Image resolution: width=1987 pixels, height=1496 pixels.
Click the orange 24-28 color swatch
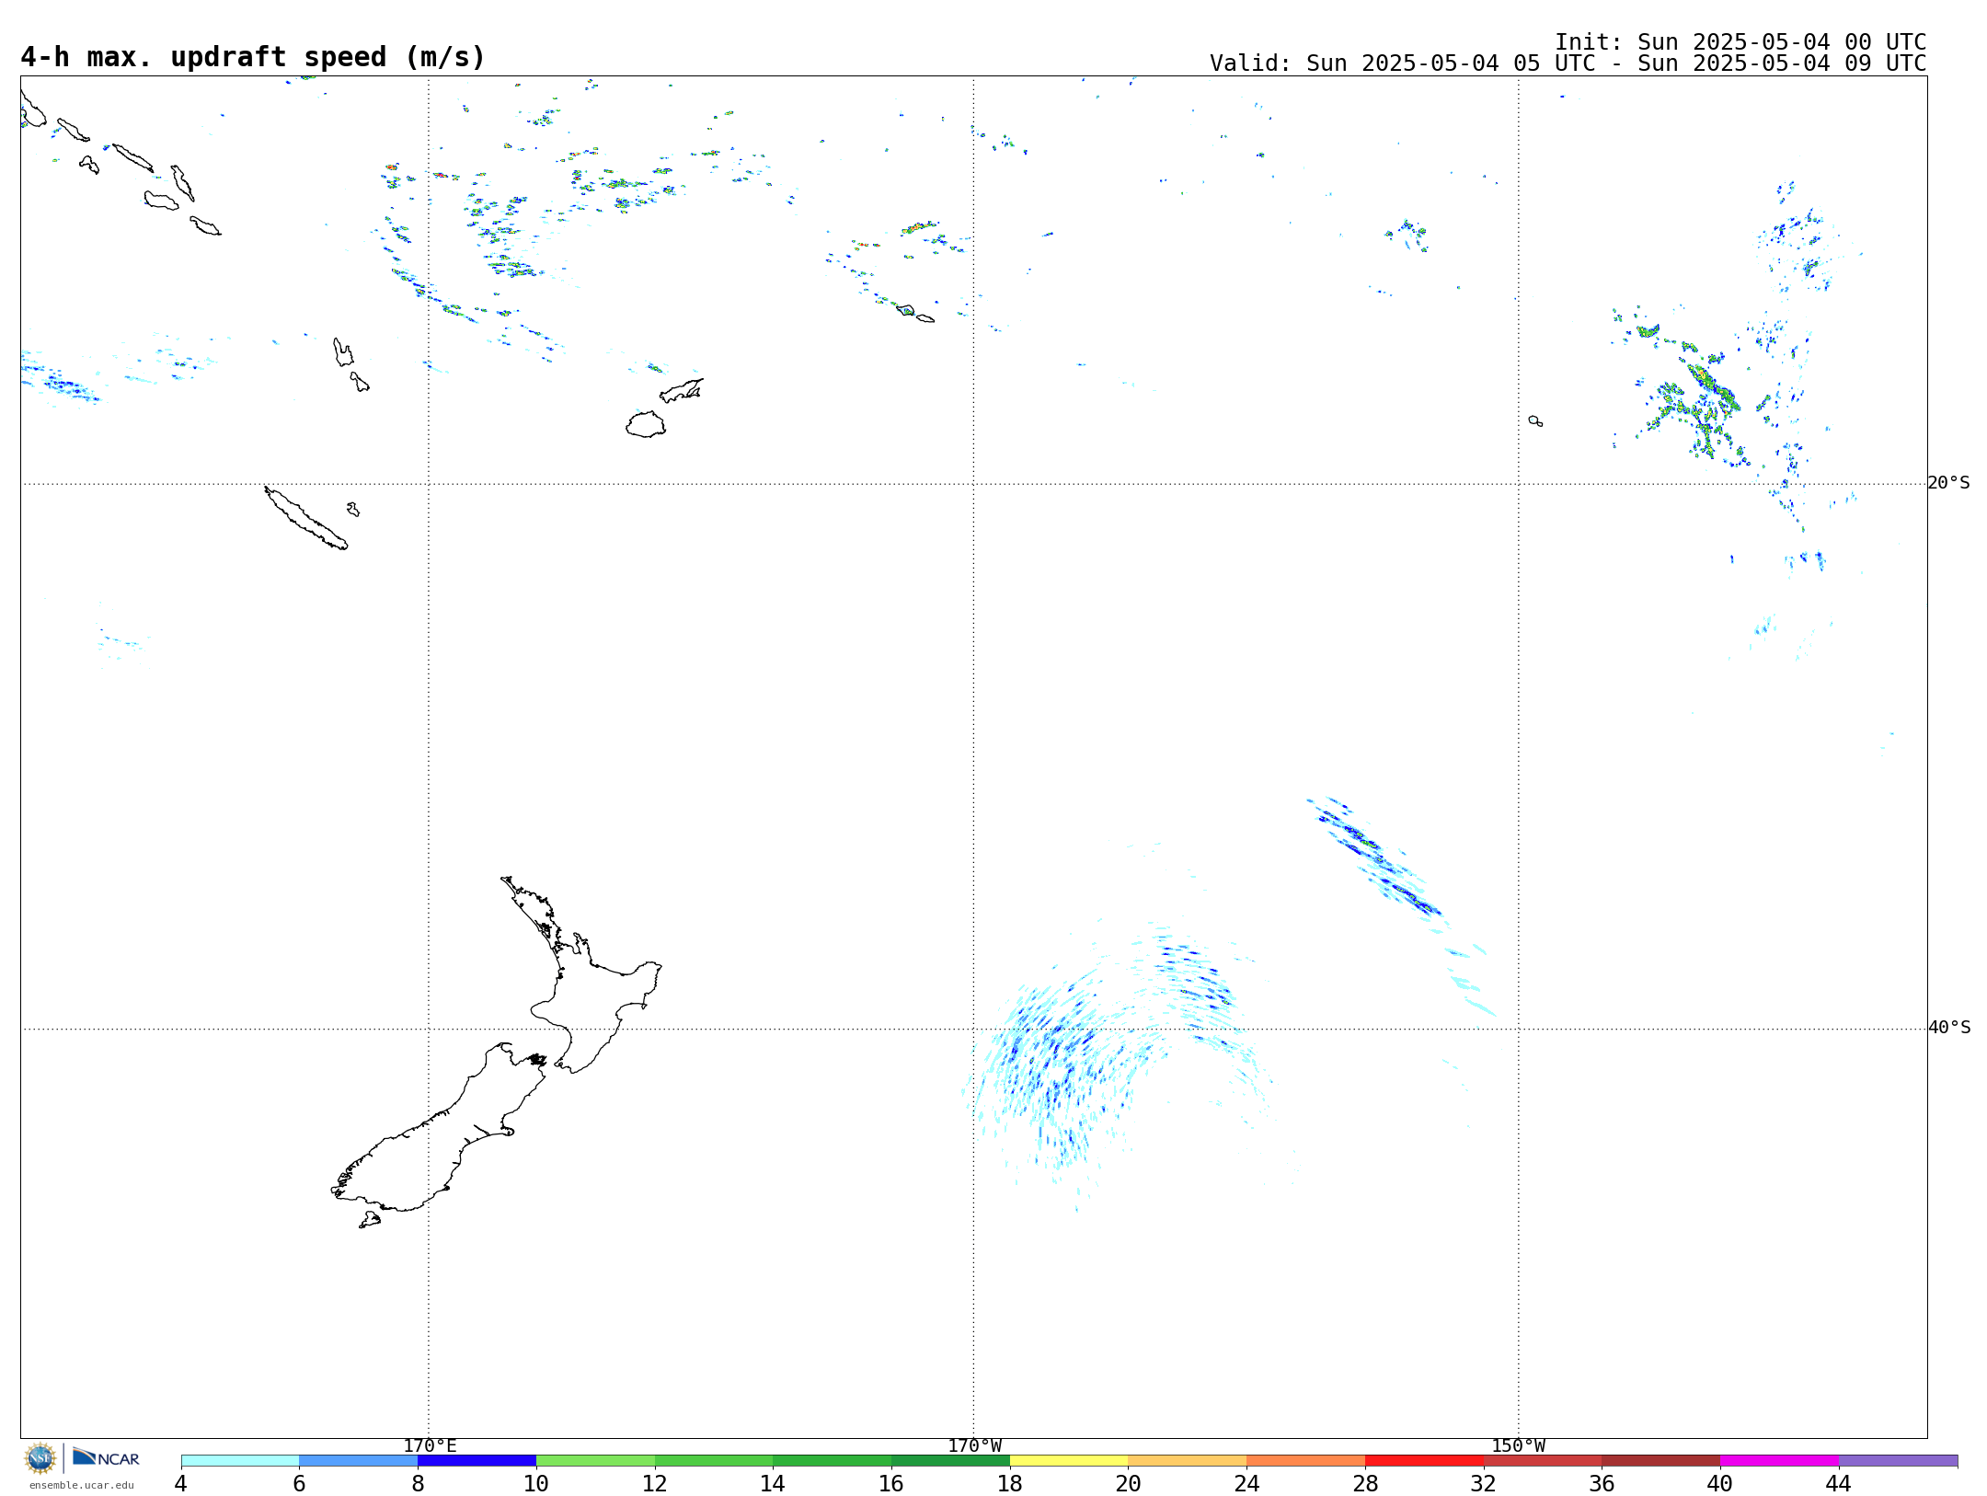[x=1305, y=1461]
